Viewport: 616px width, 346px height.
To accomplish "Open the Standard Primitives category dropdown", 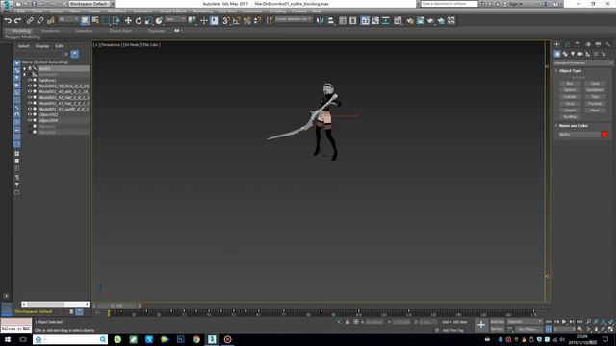I will tap(583, 62).
